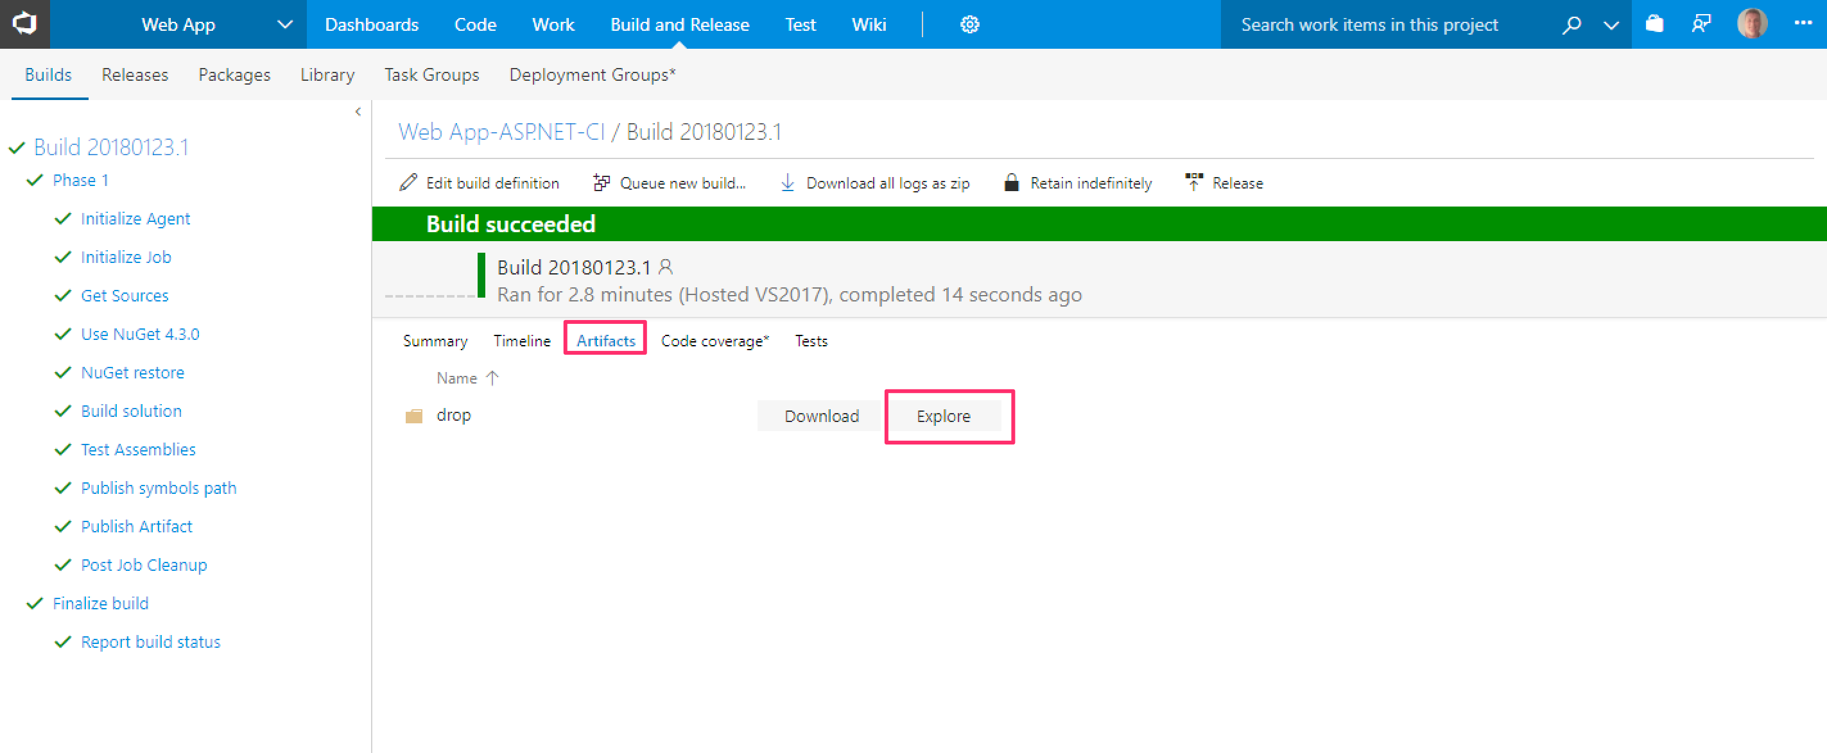Image resolution: width=1827 pixels, height=753 pixels.
Task: Download the drop artifact
Action: coord(820,416)
